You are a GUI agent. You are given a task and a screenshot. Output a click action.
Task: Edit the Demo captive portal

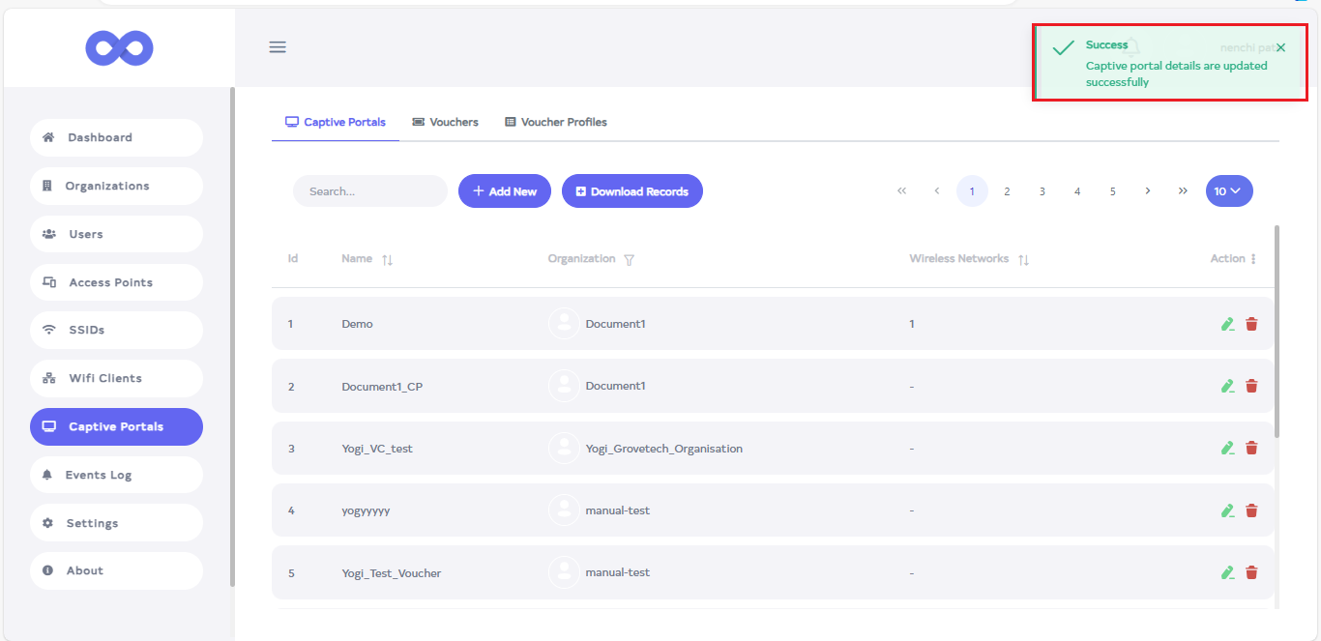(1227, 324)
